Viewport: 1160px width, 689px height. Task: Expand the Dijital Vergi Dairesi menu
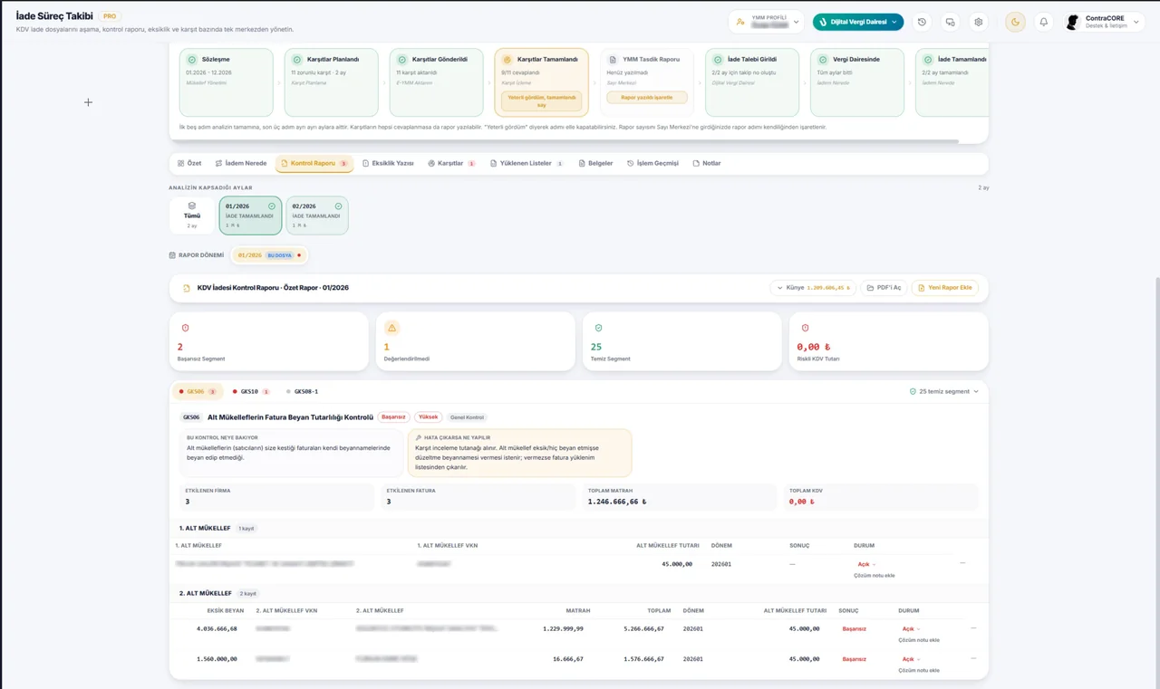[x=857, y=22]
